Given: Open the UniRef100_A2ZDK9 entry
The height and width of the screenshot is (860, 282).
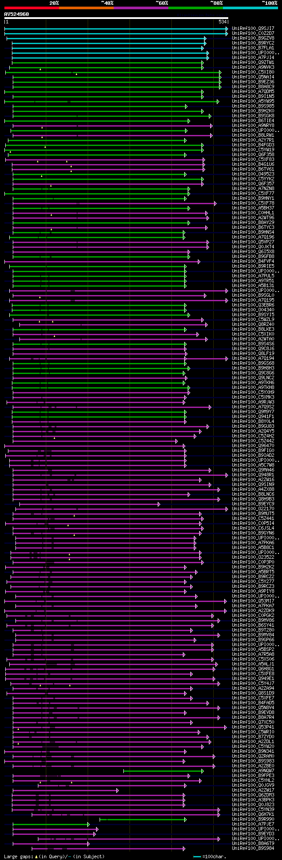Looking at the screenshot, I should point(253,611).
